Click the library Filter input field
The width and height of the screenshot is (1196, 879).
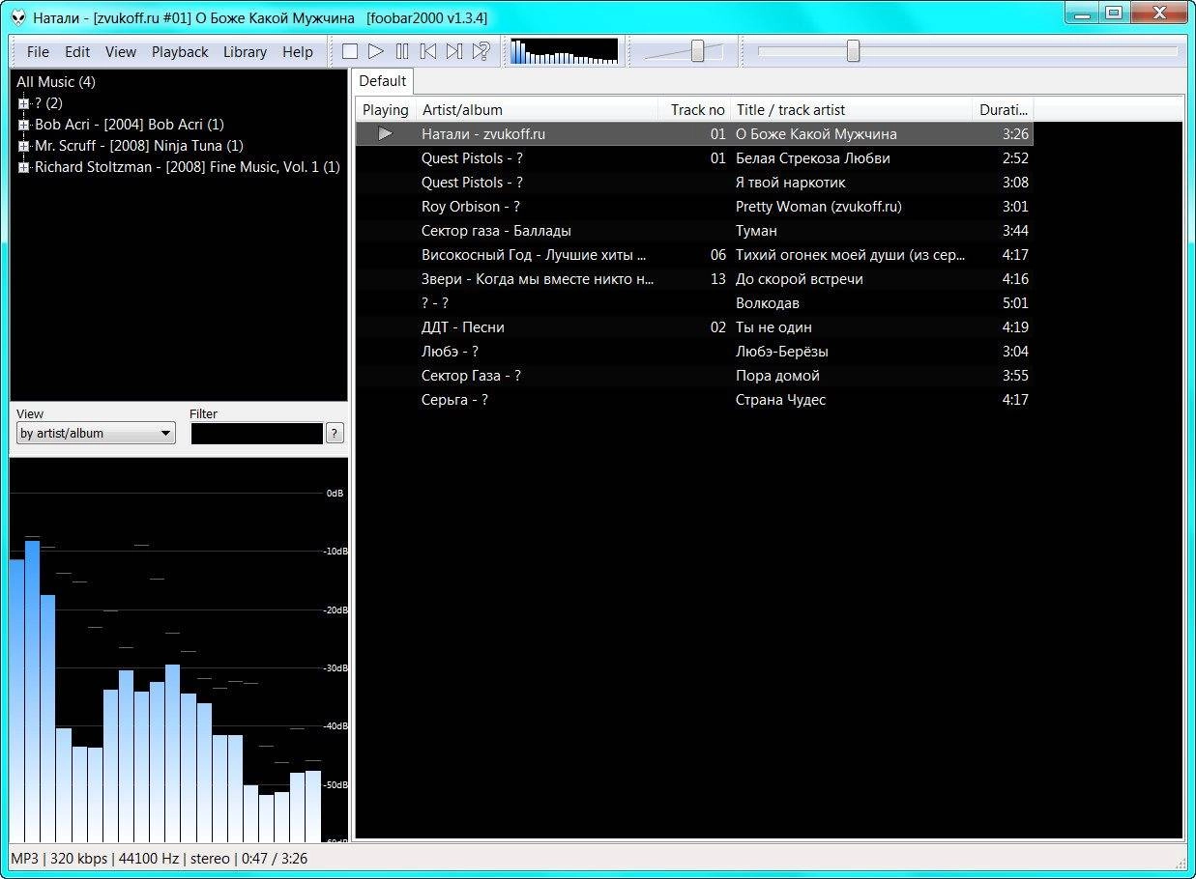coord(256,434)
